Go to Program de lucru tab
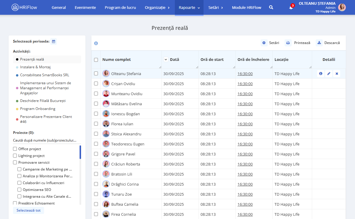355x219 pixels. (120, 7)
